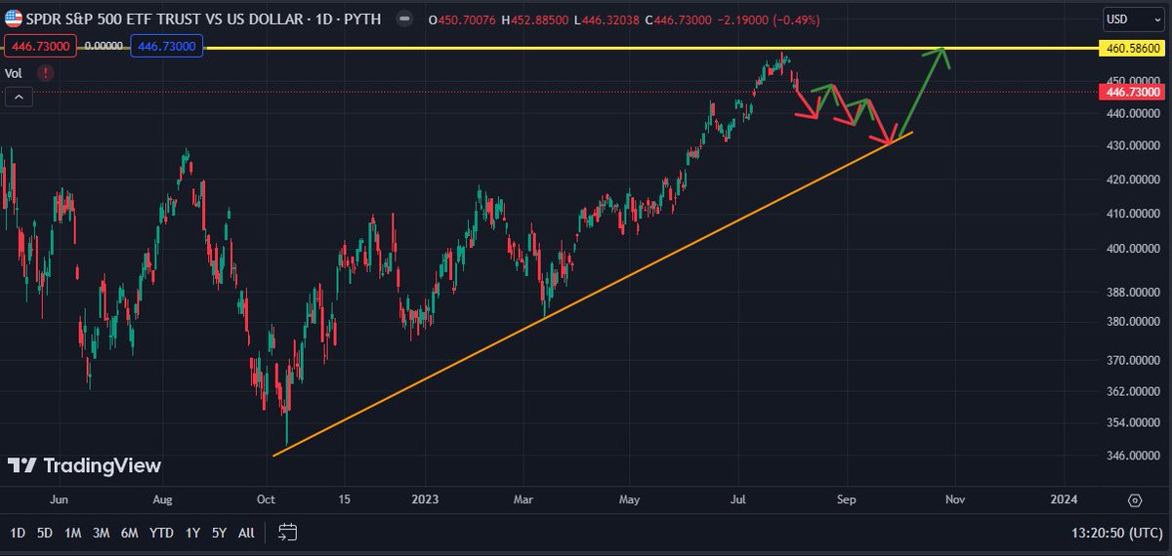Collapse the indicator legend with chevron button
1172x556 pixels.
click(x=20, y=96)
